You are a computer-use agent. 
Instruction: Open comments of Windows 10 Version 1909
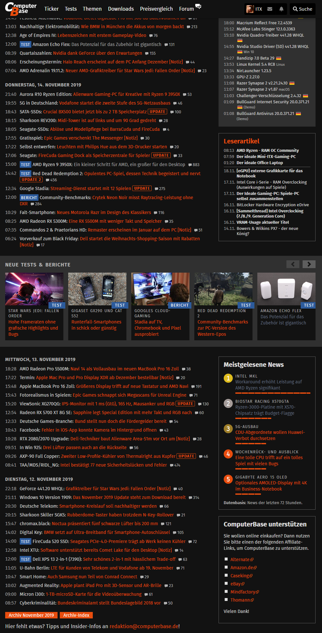[194, 498]
